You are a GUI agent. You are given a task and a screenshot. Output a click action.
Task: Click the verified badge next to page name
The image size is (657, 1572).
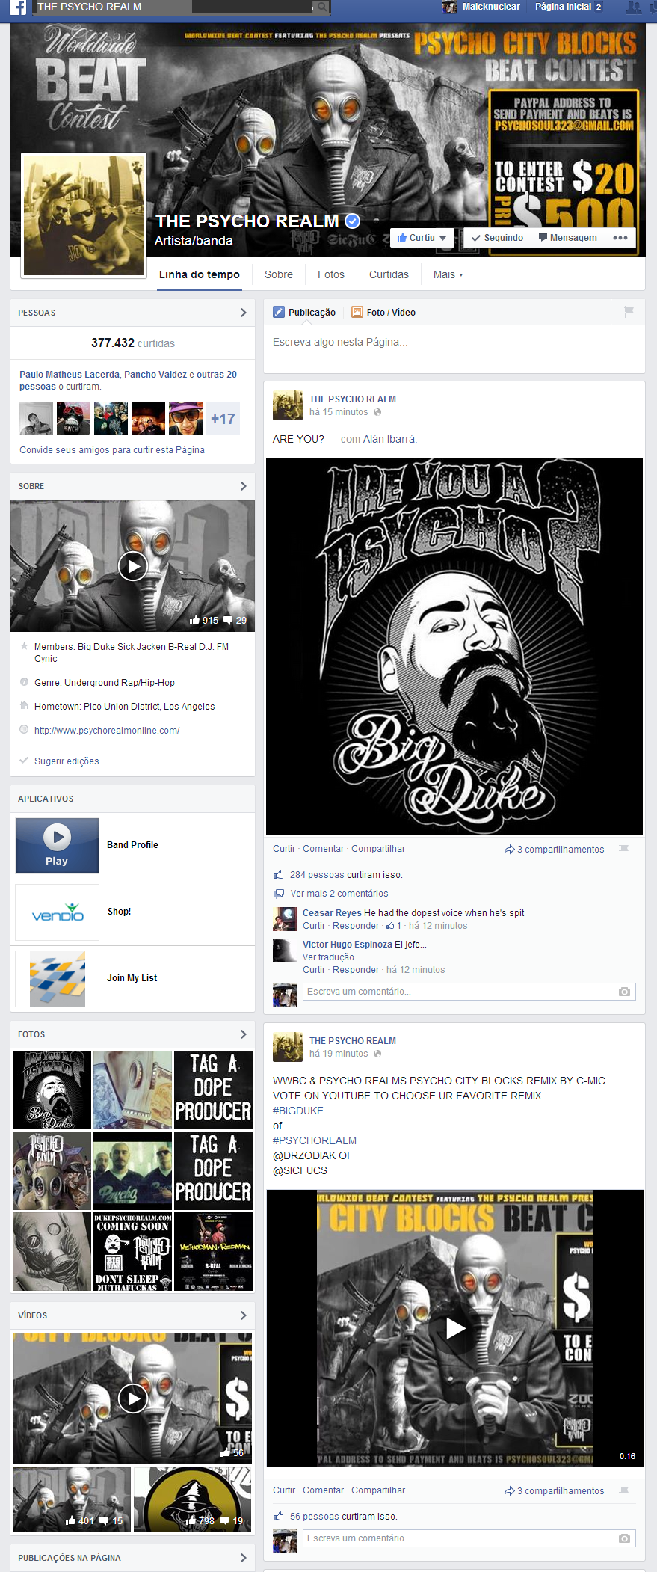tap(353, 221)
